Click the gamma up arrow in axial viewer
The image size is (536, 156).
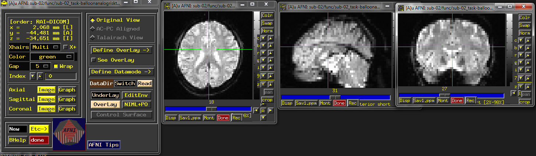(x=271, y=61)
